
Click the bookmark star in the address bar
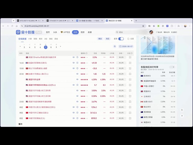[x=143, y=26]
